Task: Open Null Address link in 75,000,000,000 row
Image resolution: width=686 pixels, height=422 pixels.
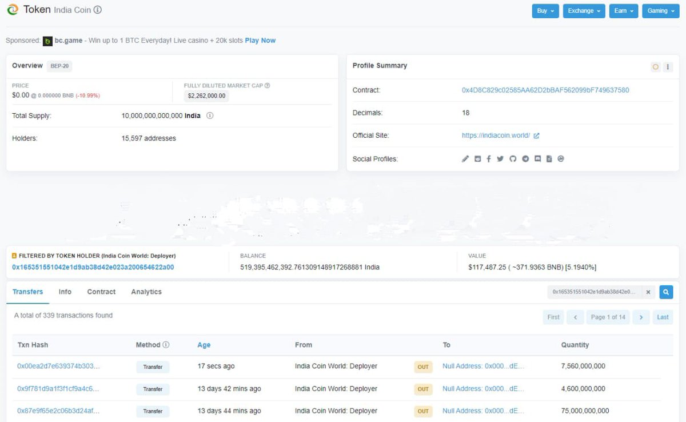Action: point(483,411)
